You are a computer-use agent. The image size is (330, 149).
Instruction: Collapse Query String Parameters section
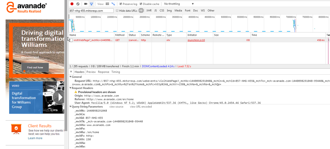point(70,107)
